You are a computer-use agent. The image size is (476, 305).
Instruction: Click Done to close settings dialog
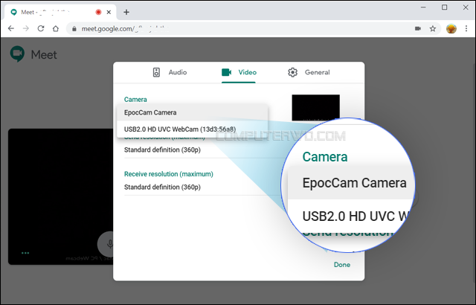[342, 265]
